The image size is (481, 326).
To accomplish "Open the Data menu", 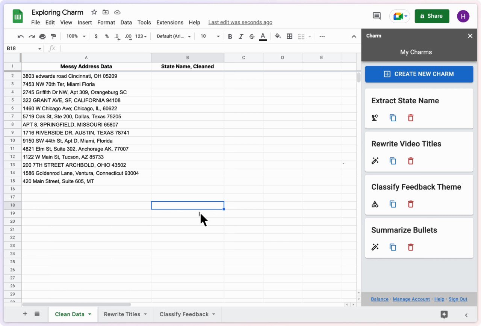I will [126, 23].
